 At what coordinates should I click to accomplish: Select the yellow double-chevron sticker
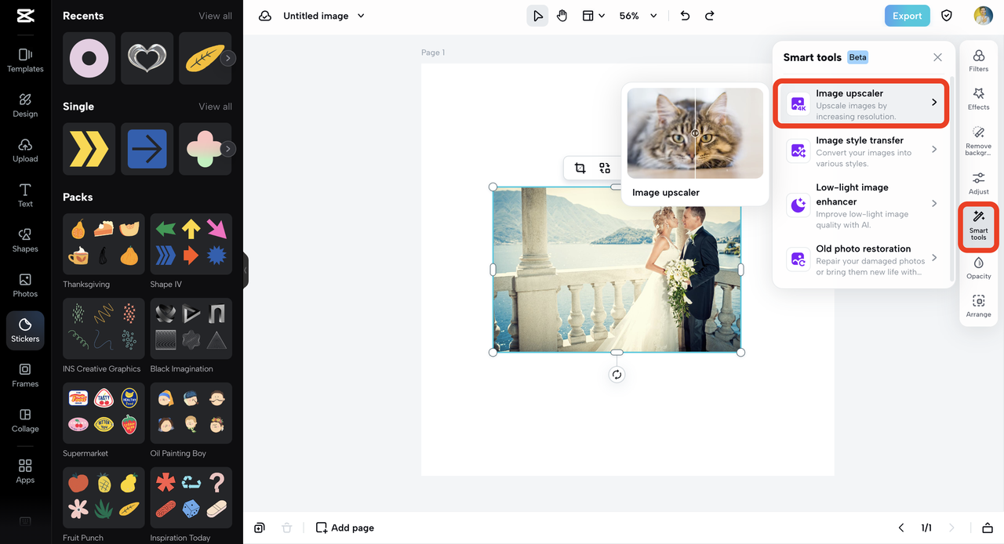89,149
